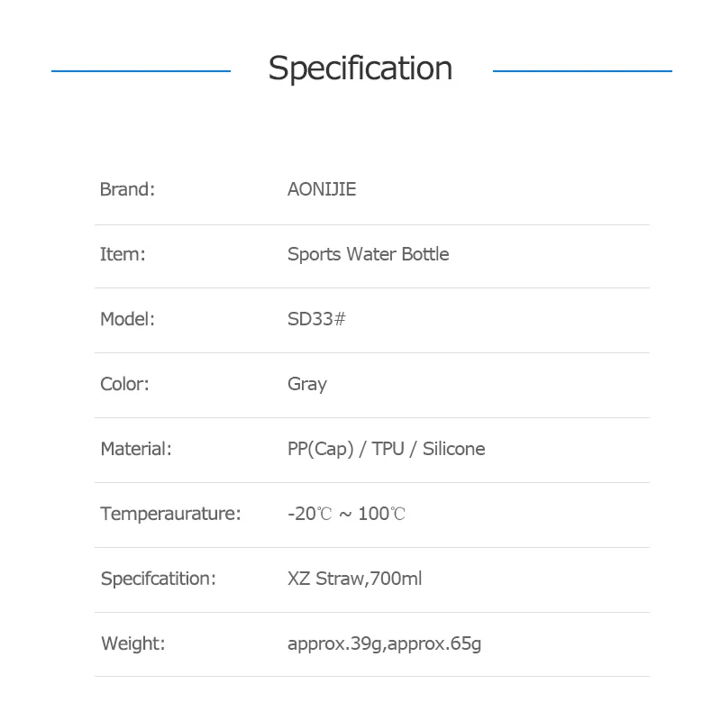Click the blue line right of Specification
The width and height of the screenshot is (721, 721).
582,70
